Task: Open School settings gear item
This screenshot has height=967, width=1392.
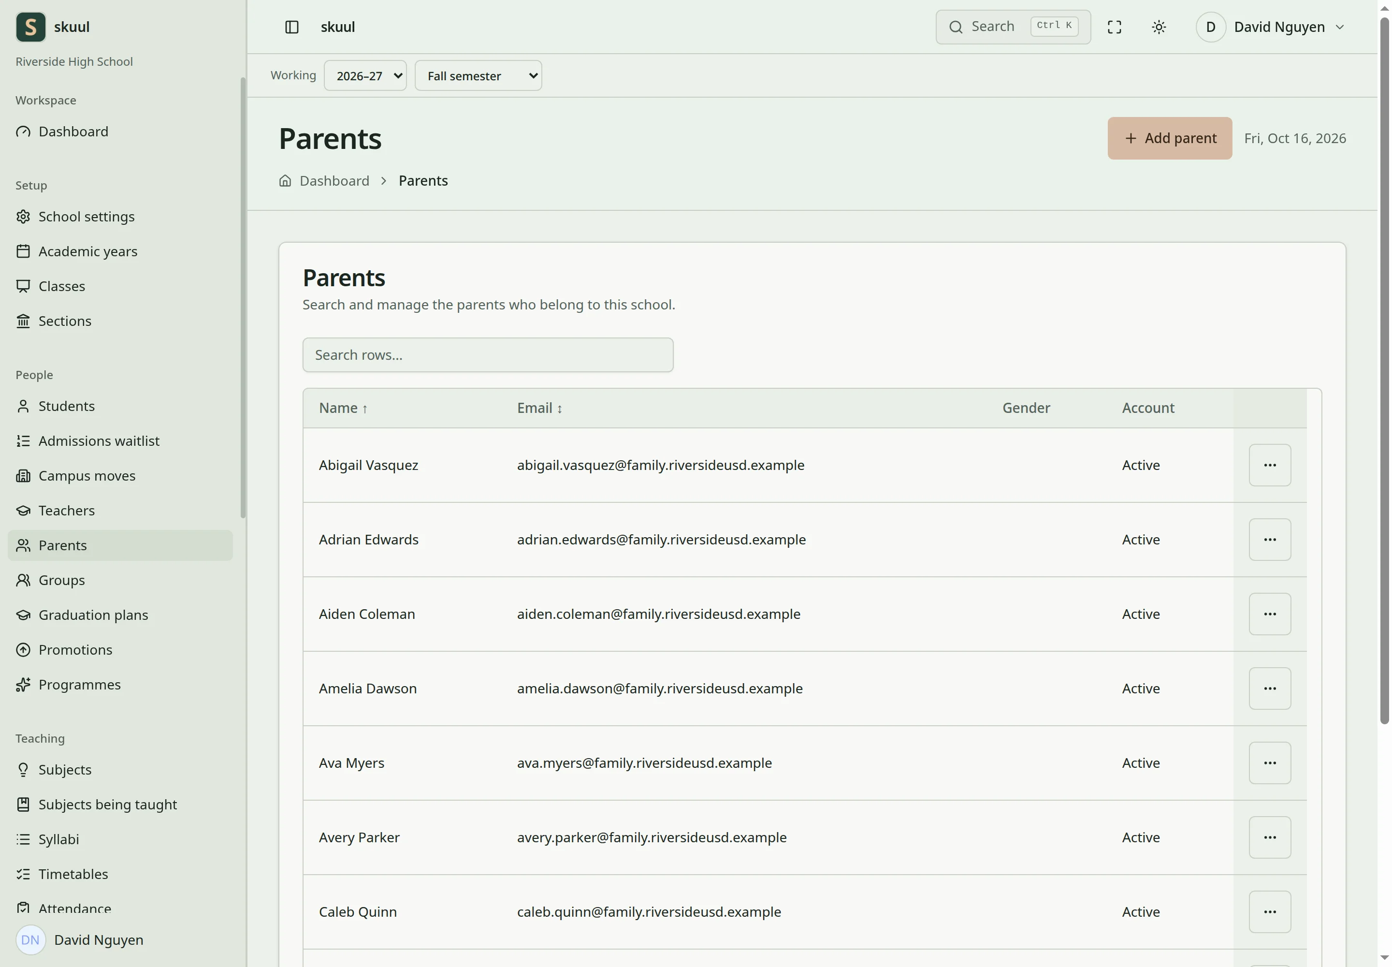Action: point(120,216)
